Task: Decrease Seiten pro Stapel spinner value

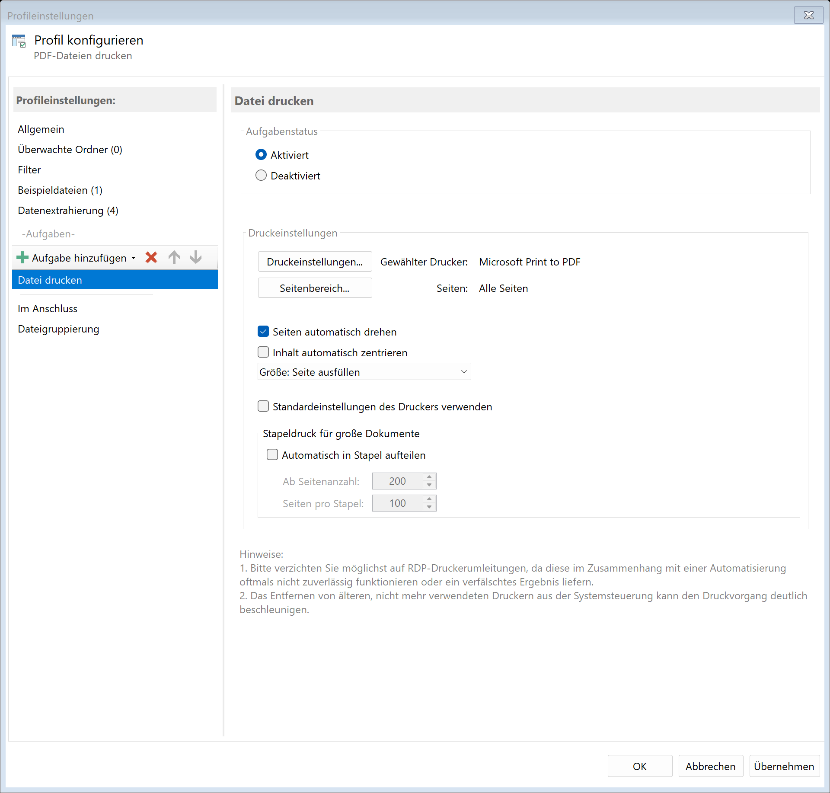Action: tap(429, 507)
